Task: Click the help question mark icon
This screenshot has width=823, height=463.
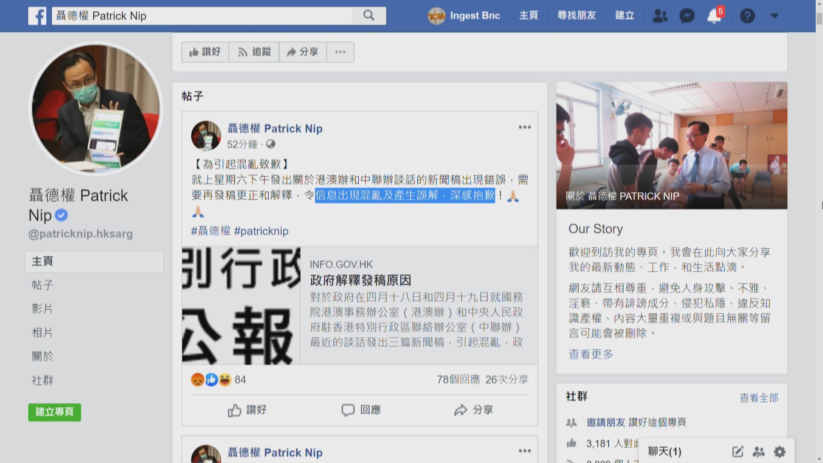Action: click(748, 16)
